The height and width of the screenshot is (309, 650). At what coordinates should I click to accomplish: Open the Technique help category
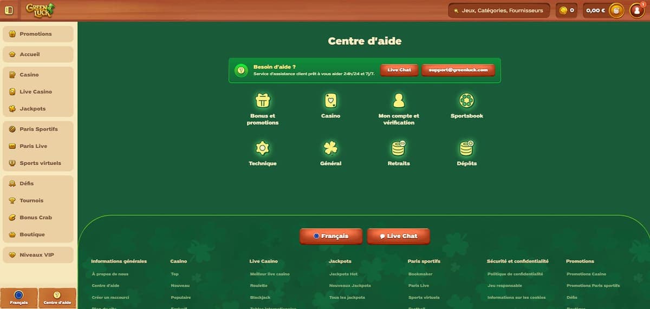pos(263,153)
